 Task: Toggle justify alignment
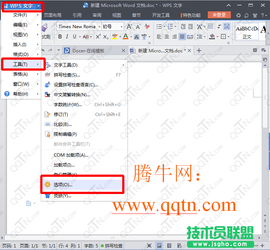(182, 37)
